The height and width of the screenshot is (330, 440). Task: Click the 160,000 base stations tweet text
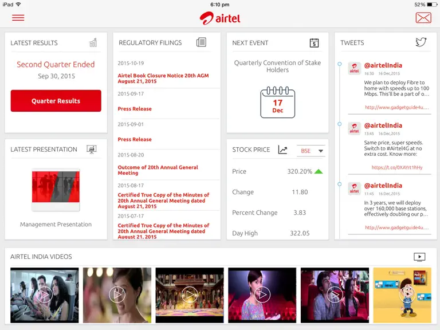point(396,208)
